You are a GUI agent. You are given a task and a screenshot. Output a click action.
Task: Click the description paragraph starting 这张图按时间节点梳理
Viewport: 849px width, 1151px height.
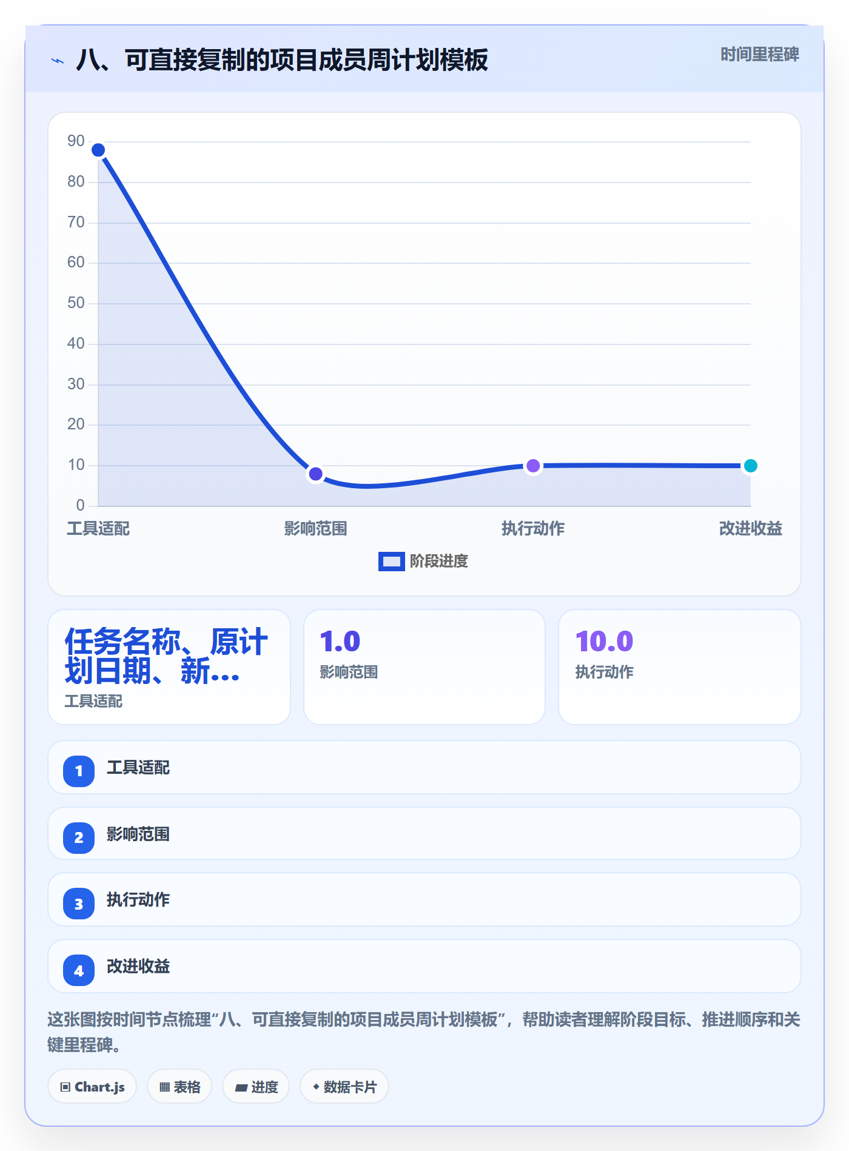424,1032
